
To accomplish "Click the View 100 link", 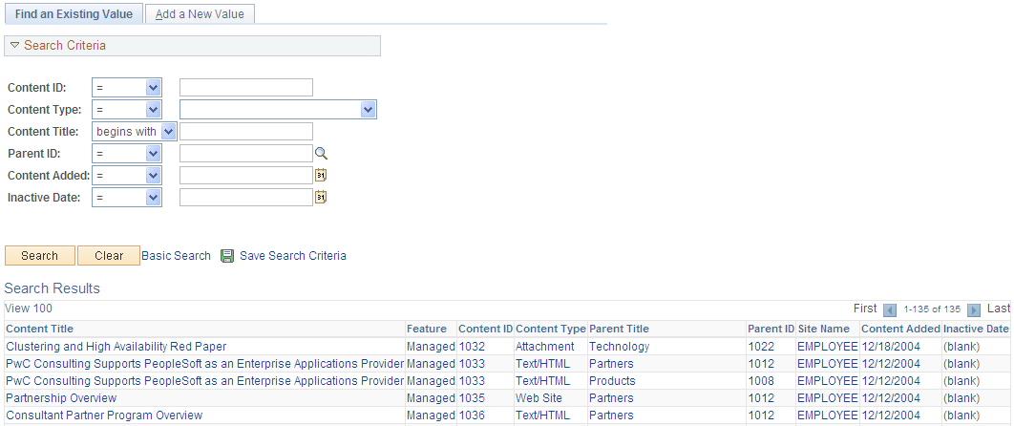I will [x=29, y=309].
